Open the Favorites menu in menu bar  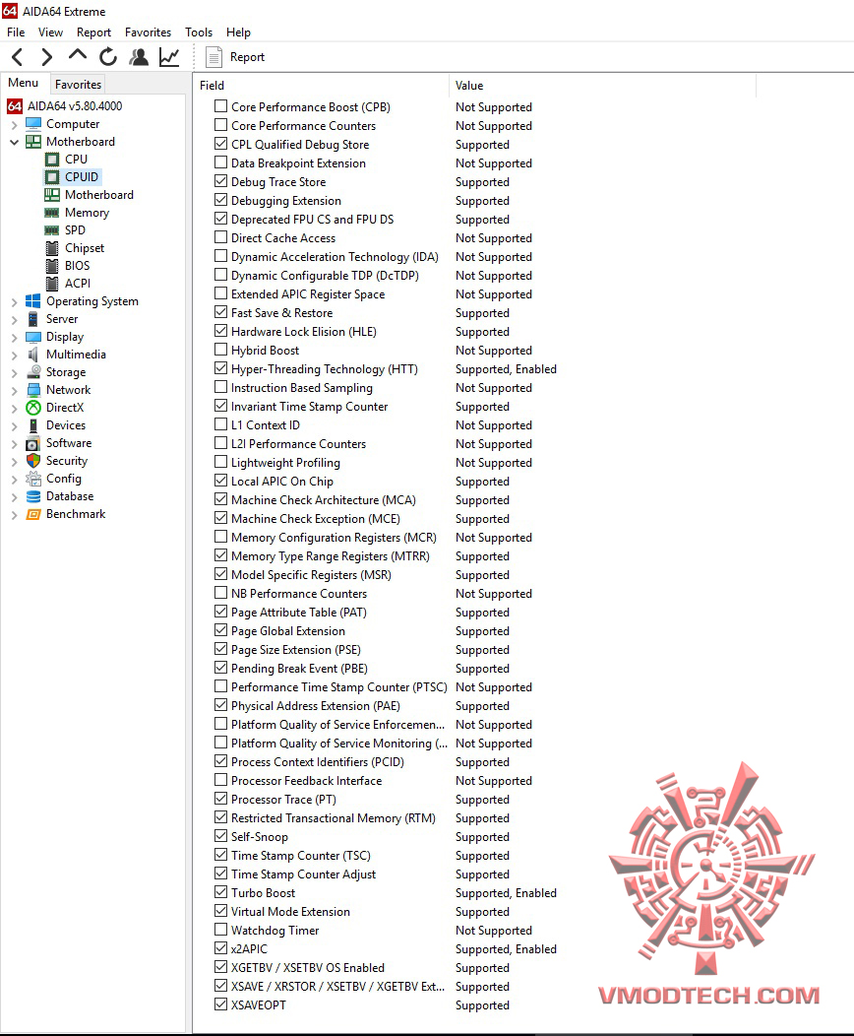point(148,32)
